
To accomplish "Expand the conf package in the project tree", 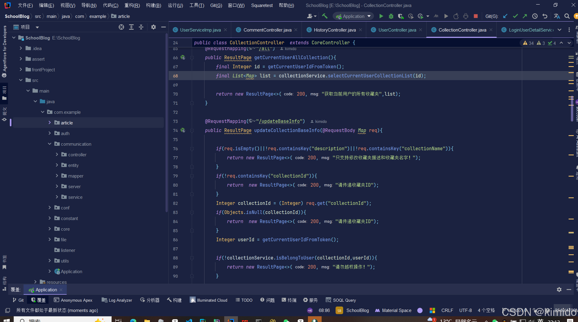I will pyautogui.click(x=49, y=208).
